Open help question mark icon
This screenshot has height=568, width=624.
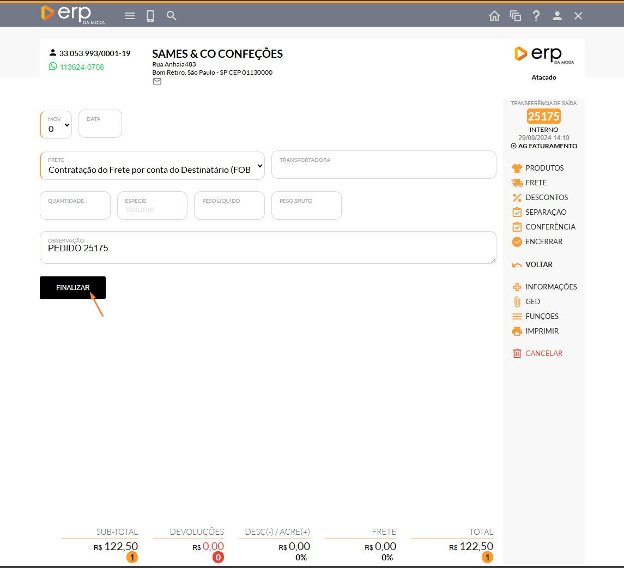click(536, 16)
